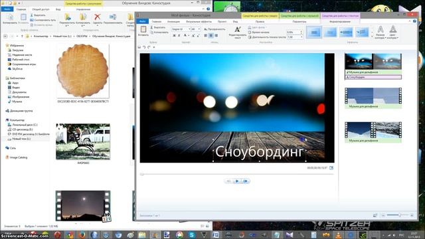The width and height of the screenshot is (425, 239).
Task: Toggle italic text formatting
Action: pyautogui.click(x=179, y=35)
